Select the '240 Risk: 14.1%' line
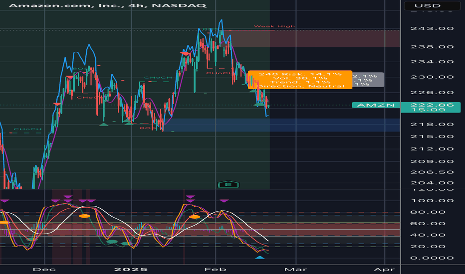The width and height of the screenshot is (465, 274). coord(300,74)
